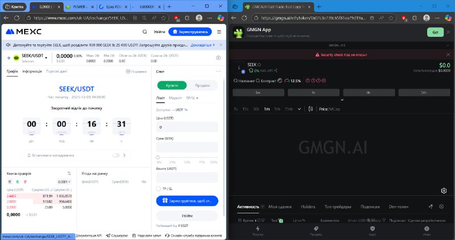
Task: Star the SEEK token on GMGN
Action: (x=259, y=65)
